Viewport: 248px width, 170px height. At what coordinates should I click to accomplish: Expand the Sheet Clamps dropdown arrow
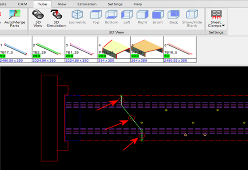click(223, 25)
